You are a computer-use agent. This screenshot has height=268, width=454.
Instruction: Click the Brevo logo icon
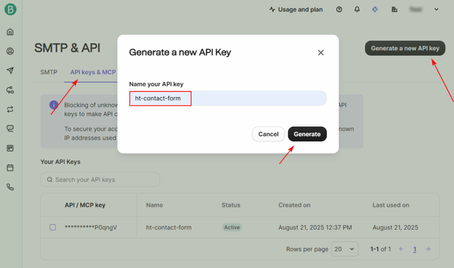pos(10,9)
